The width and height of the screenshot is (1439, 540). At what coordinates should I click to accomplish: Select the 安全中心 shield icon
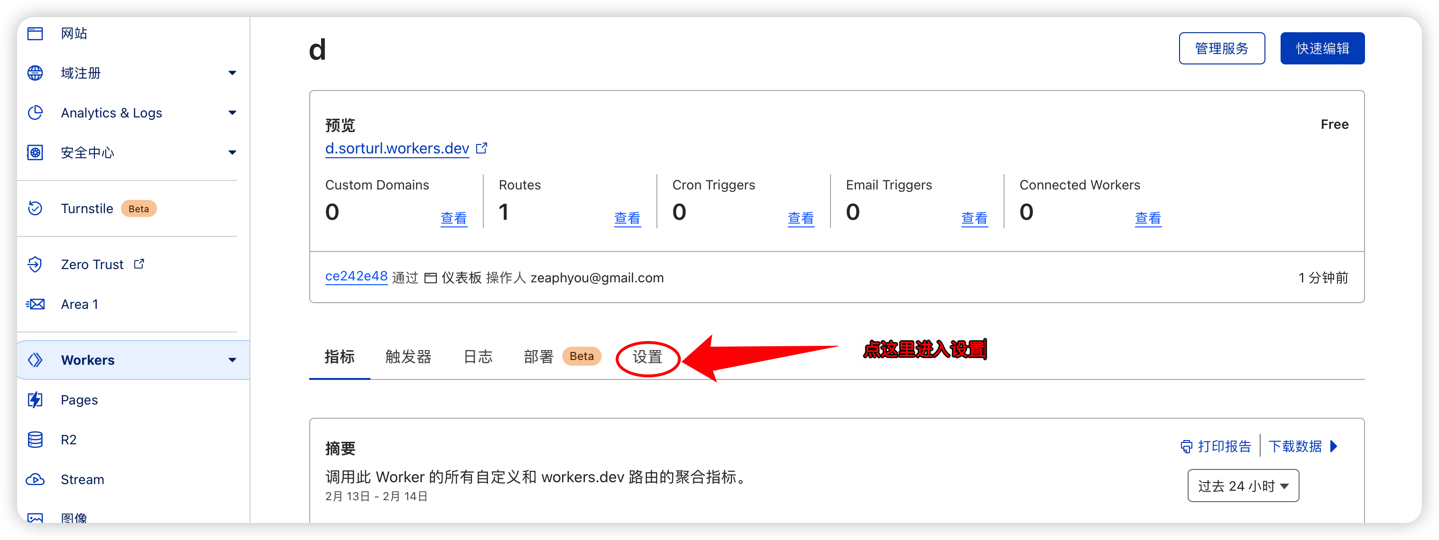coord(35,153)
